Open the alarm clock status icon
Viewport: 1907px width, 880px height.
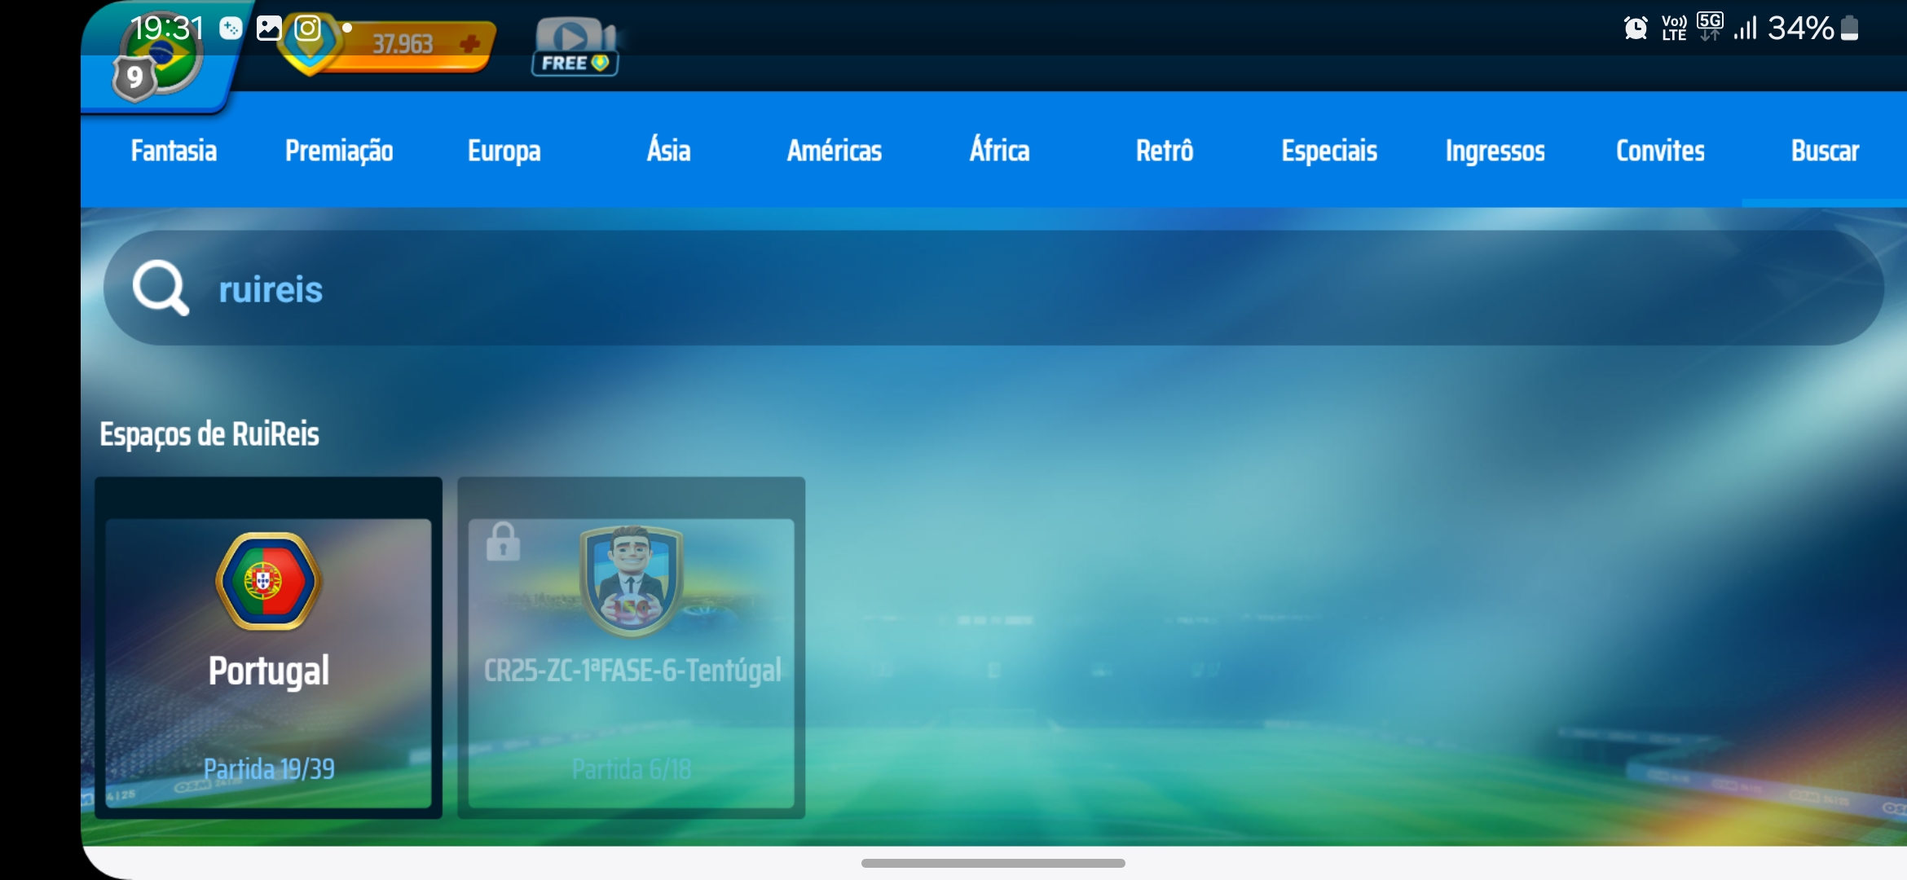(1635, 29)
